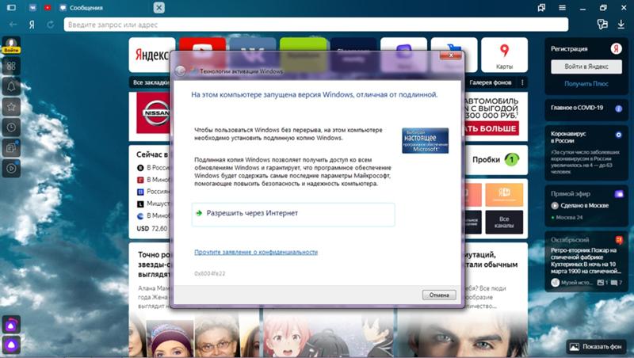The height and width of the screenshot is (358, 634).
Task: Open the downloads arrow icon
Action: click(x=621, y=25)
